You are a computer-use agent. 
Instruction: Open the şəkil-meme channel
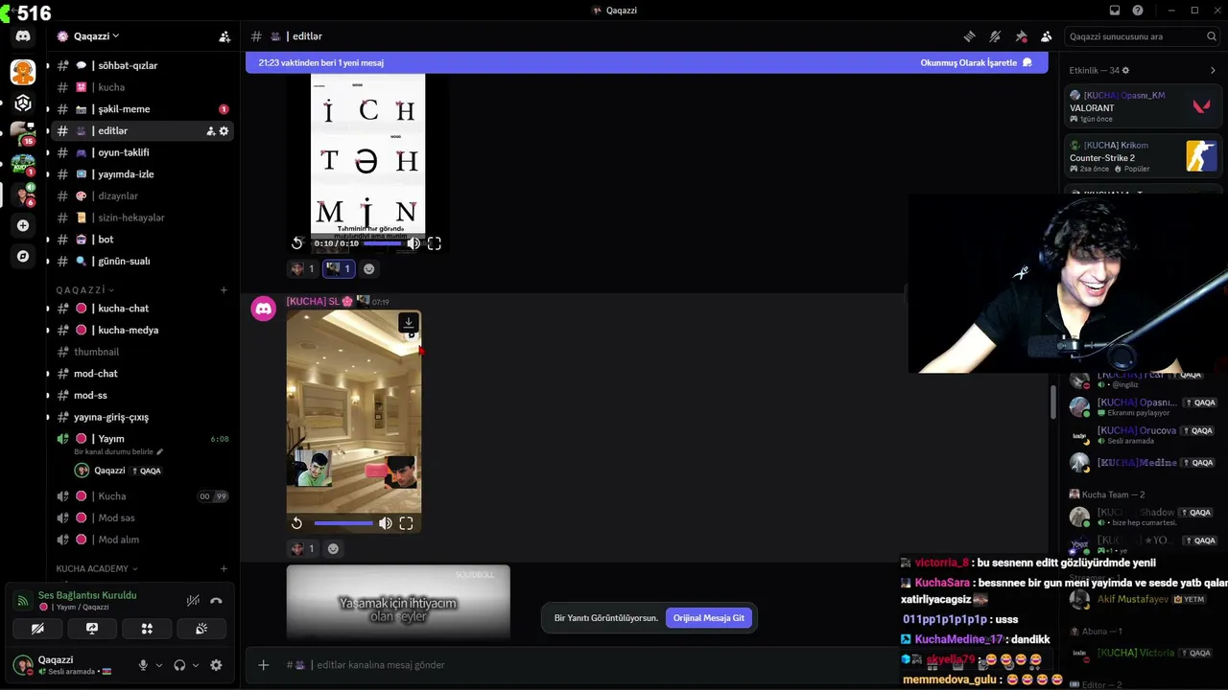point(141,109)
